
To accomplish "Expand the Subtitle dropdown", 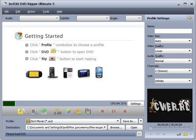I will (93, 18).
